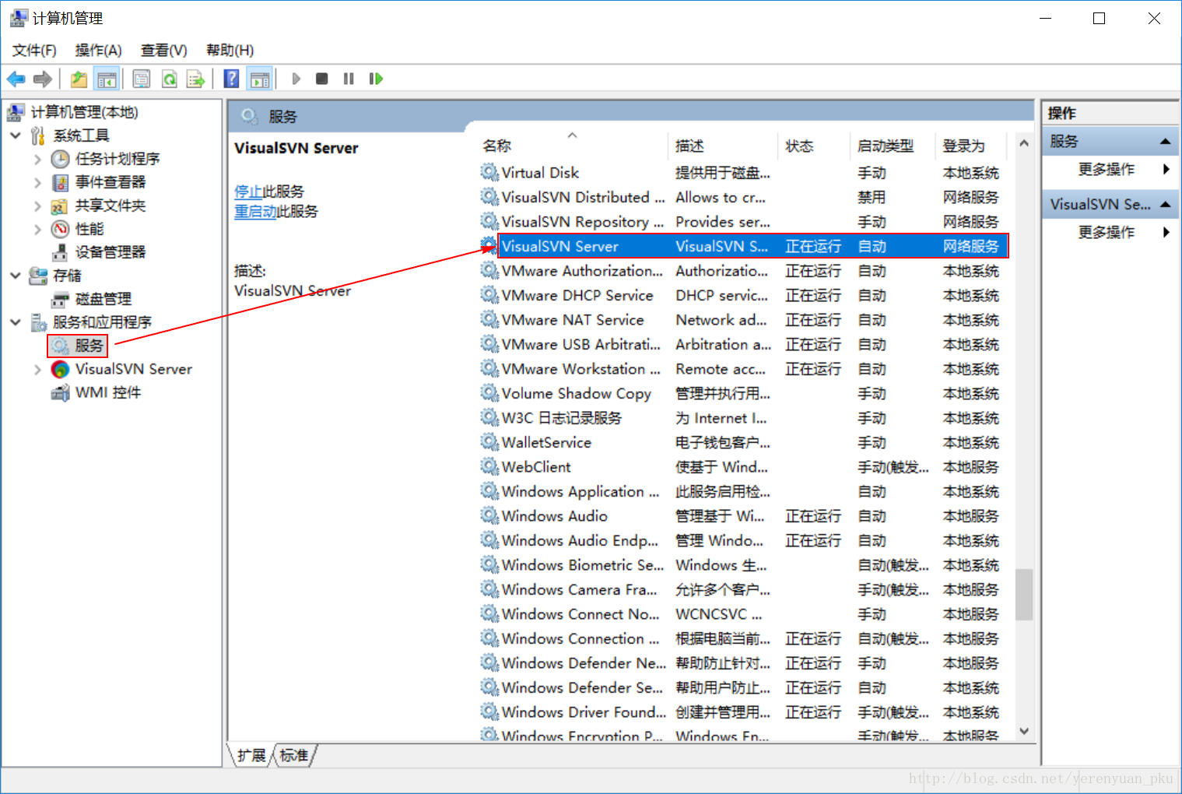Click the Start Service play icon

coord(296,79)
